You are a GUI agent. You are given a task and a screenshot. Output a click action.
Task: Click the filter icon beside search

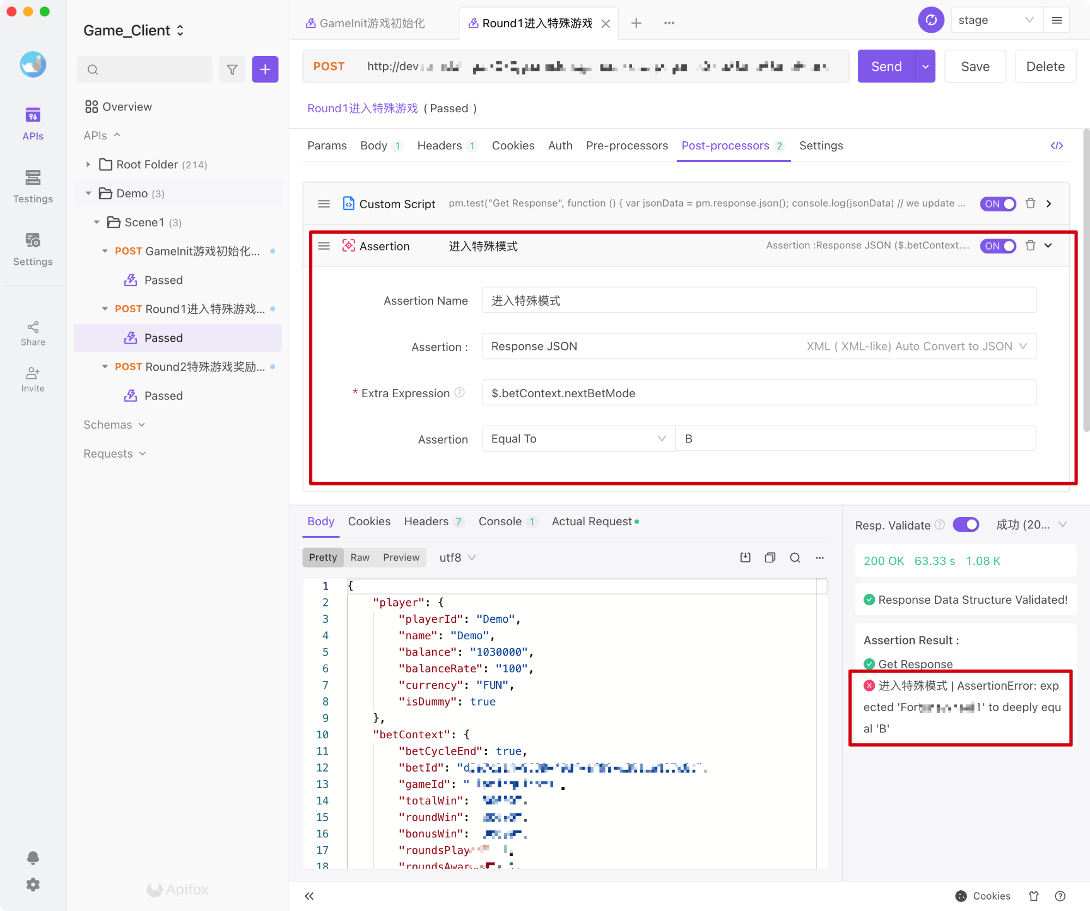tap(232, 69)
